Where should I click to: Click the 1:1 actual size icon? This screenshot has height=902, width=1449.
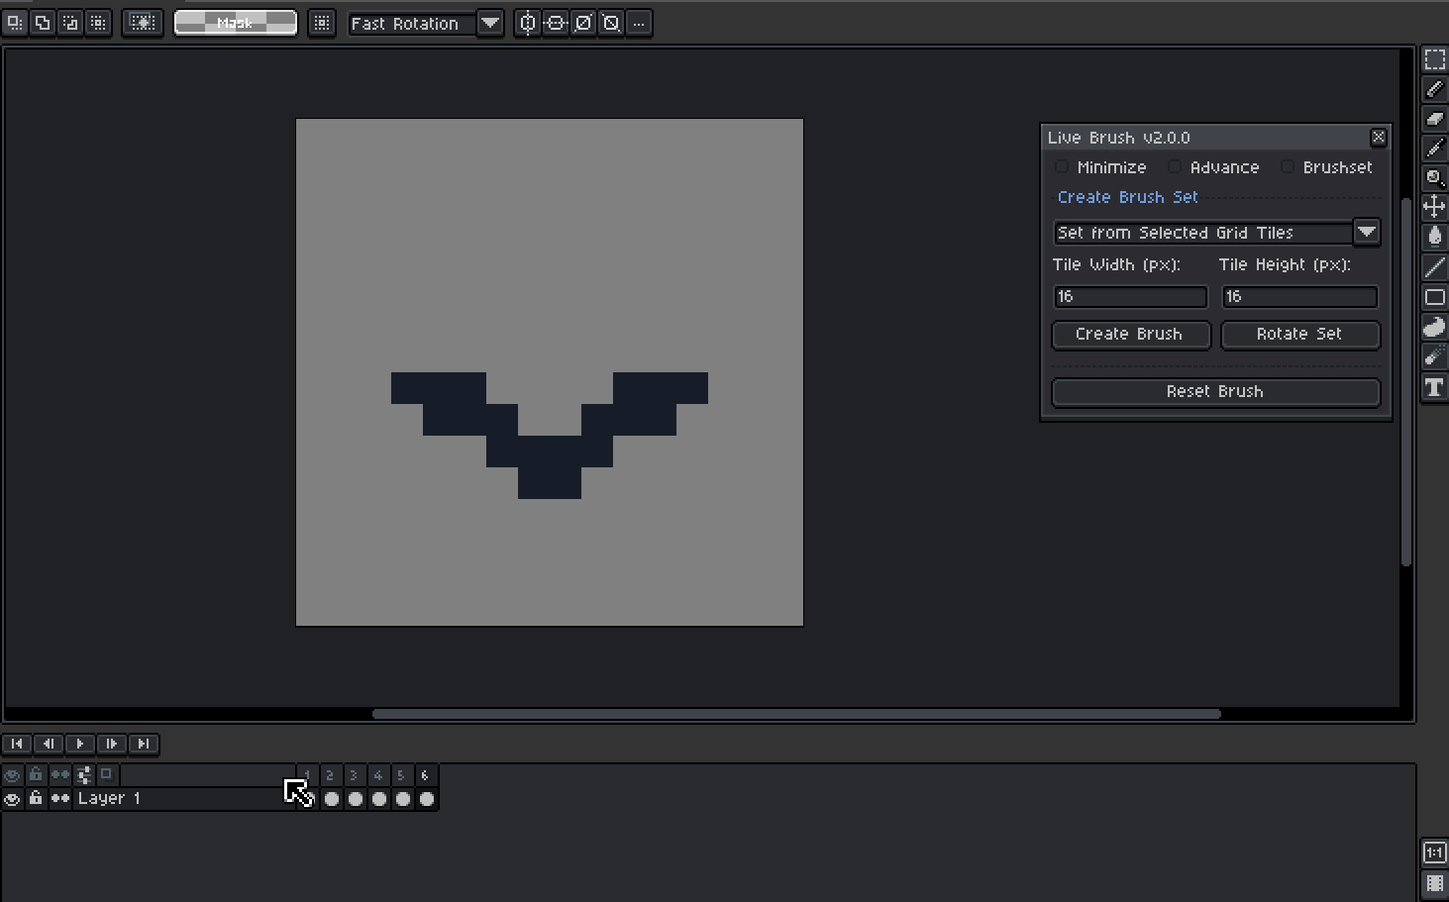1434,851
